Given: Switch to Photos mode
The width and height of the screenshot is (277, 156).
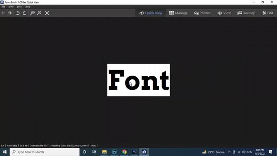Looking at the screenshot, I should pos(202,13).
